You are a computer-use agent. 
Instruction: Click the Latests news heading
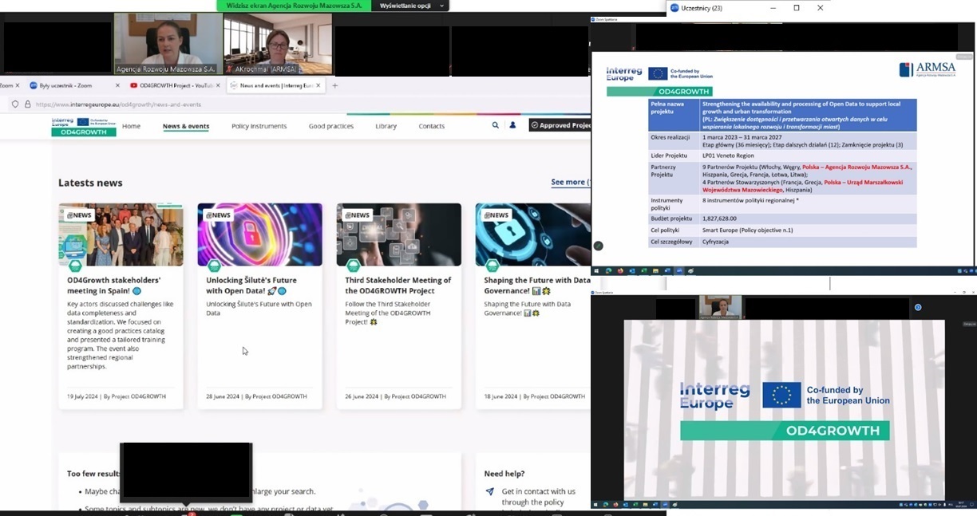[x=90, y=183]
